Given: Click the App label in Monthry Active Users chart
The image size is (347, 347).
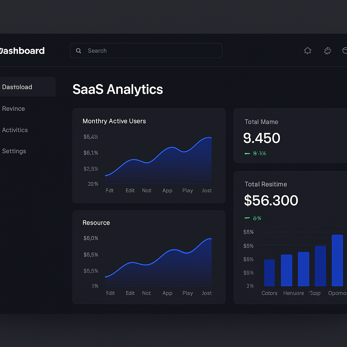Looking at the screenshot, I should click(167, 190).
